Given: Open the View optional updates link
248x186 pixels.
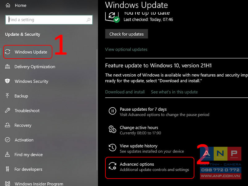Looking at the screenshot, I should tap(126, 49).
